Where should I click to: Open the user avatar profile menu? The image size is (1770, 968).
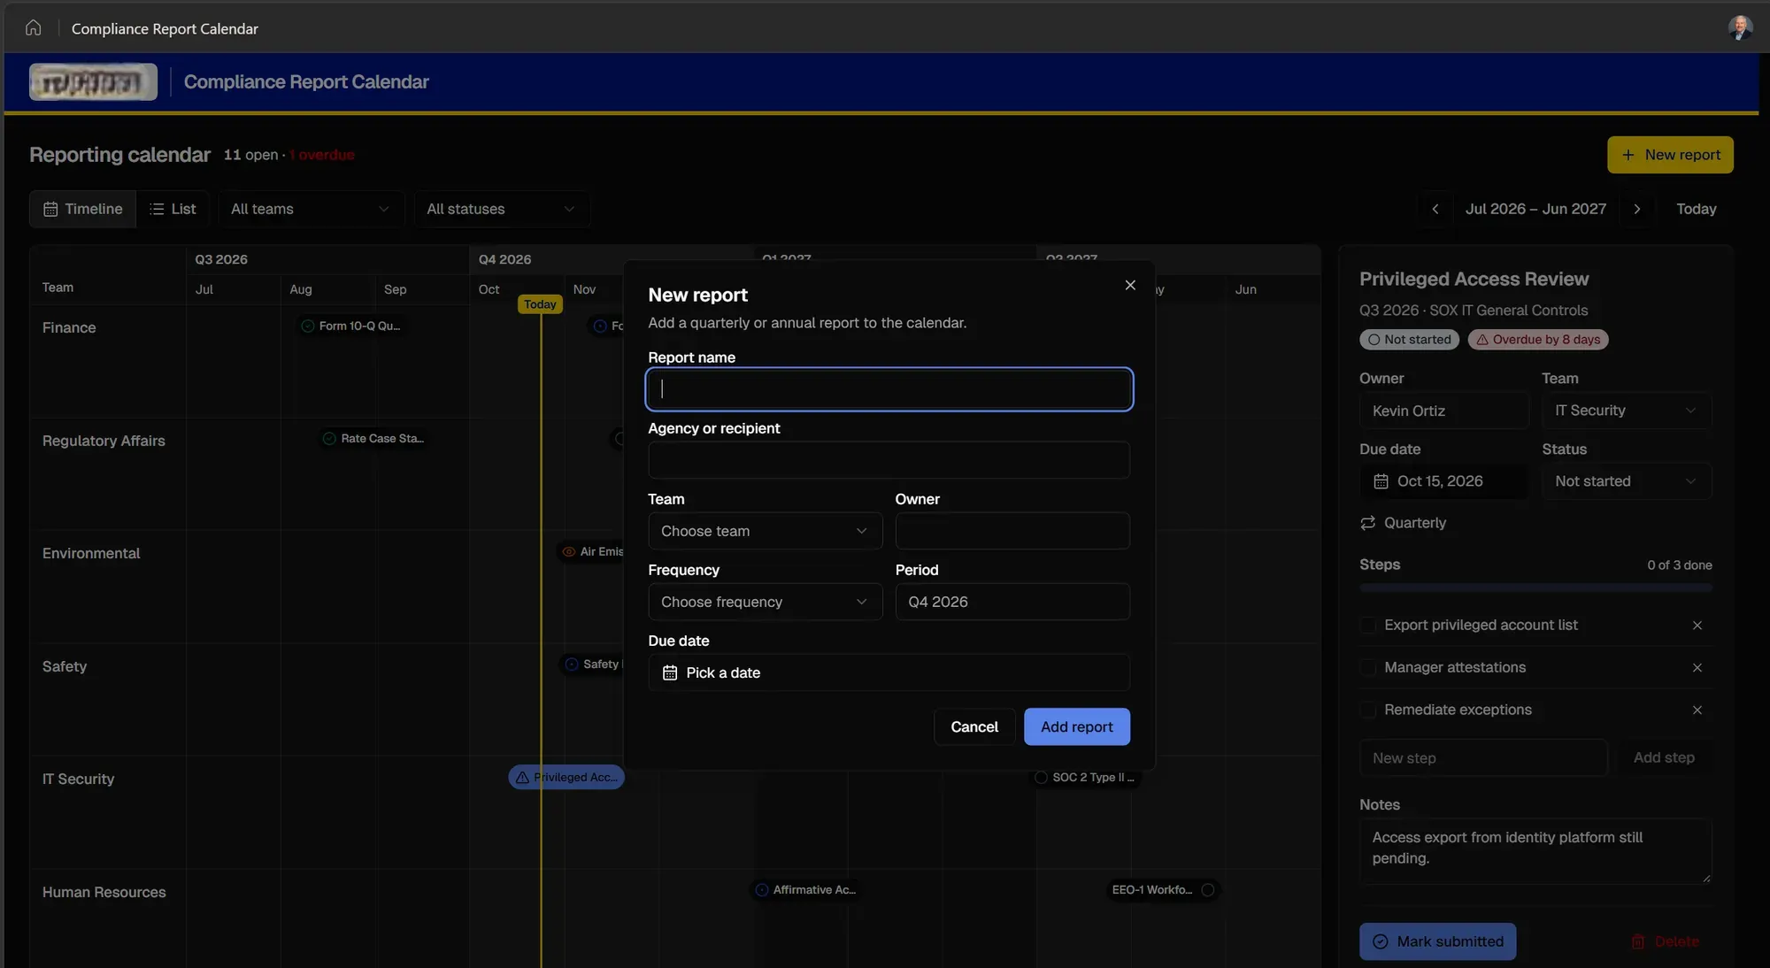[x=1740, y=27]
